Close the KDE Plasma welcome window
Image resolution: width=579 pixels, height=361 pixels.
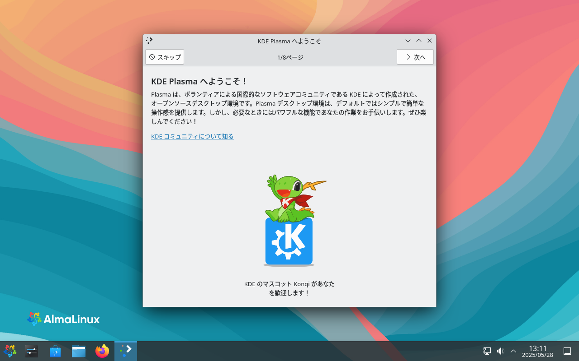pyautogui.click(x=430, y=41)
